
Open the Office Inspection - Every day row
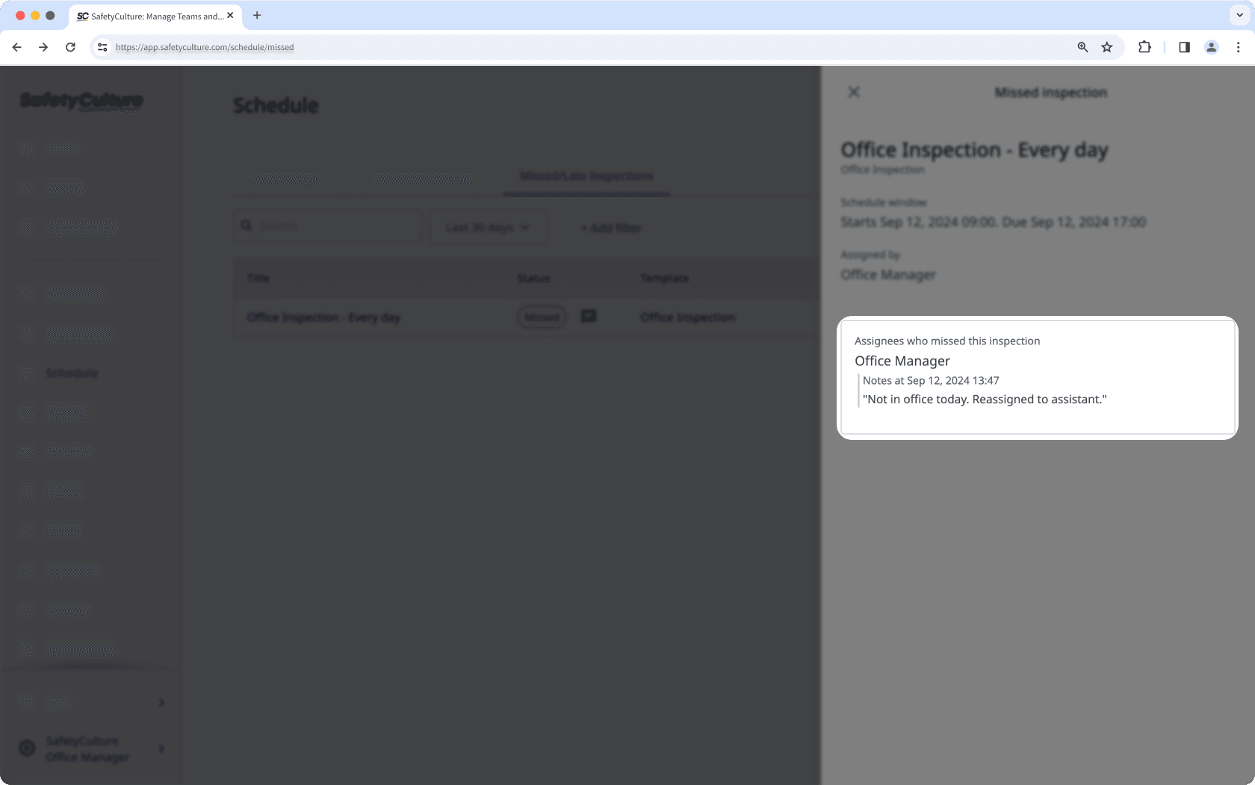click(323, 317)
